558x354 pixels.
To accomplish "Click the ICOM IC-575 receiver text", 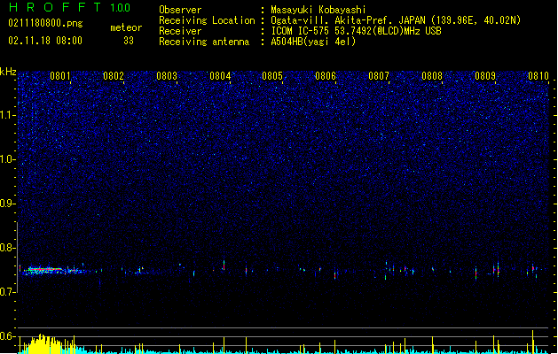I will pos(357,31).
